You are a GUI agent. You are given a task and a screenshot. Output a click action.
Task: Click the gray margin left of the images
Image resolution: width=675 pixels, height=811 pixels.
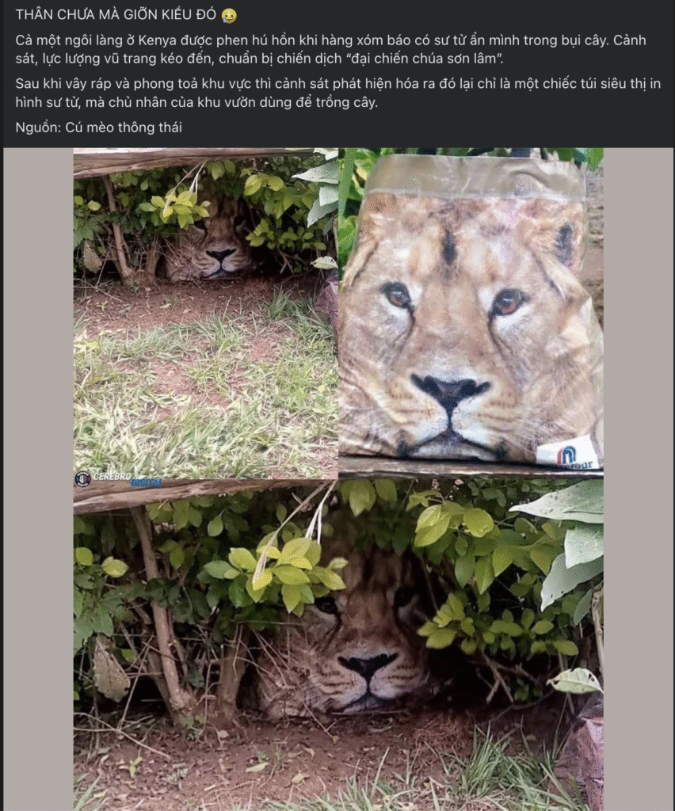pyautogui.click(x=38, y=479)
